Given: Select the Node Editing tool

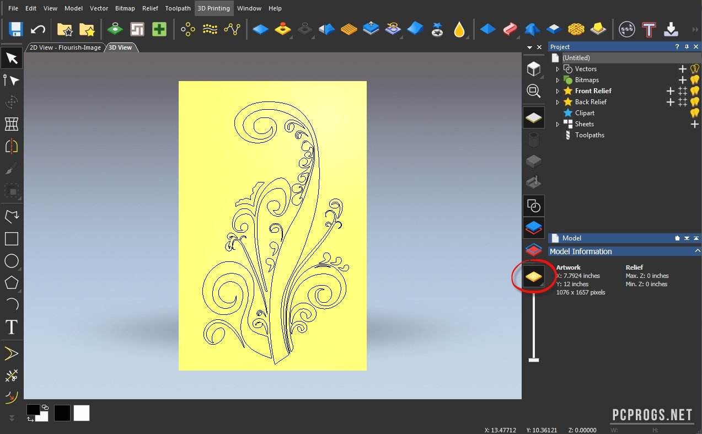Looking at the screenshot, I should point(11,81).
